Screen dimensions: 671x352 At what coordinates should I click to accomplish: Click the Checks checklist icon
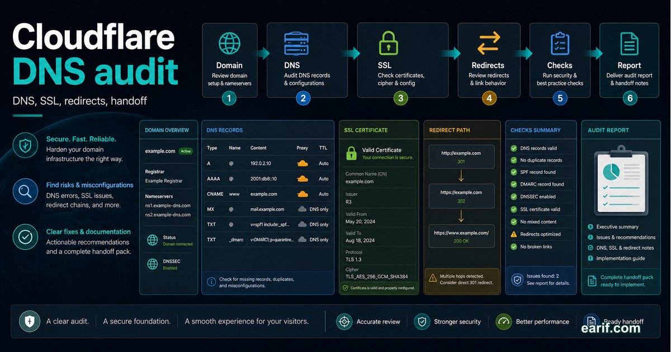point(559,44)
